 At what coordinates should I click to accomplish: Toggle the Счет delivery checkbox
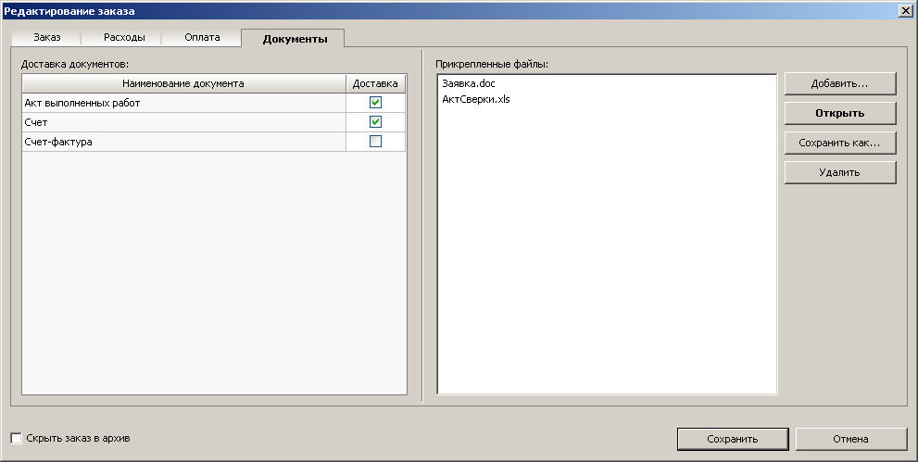[x=375, y=122]
